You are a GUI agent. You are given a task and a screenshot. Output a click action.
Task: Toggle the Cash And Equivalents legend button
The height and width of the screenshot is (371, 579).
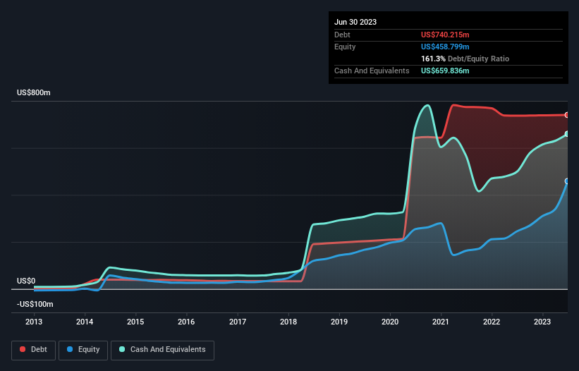point(162,350)
